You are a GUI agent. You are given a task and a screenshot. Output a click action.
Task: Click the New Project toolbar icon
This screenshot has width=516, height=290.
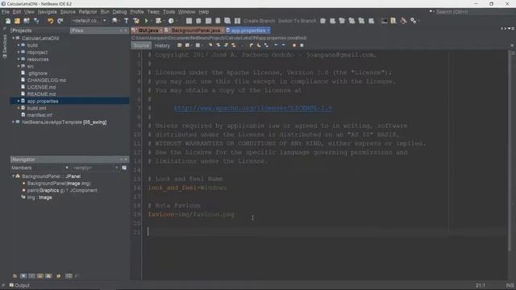[x=17, y=21]
